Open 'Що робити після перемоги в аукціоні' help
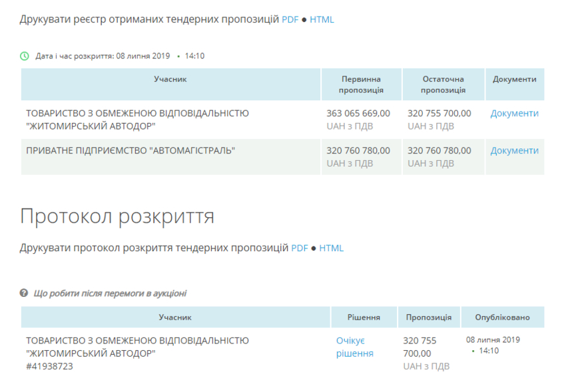 109,293
